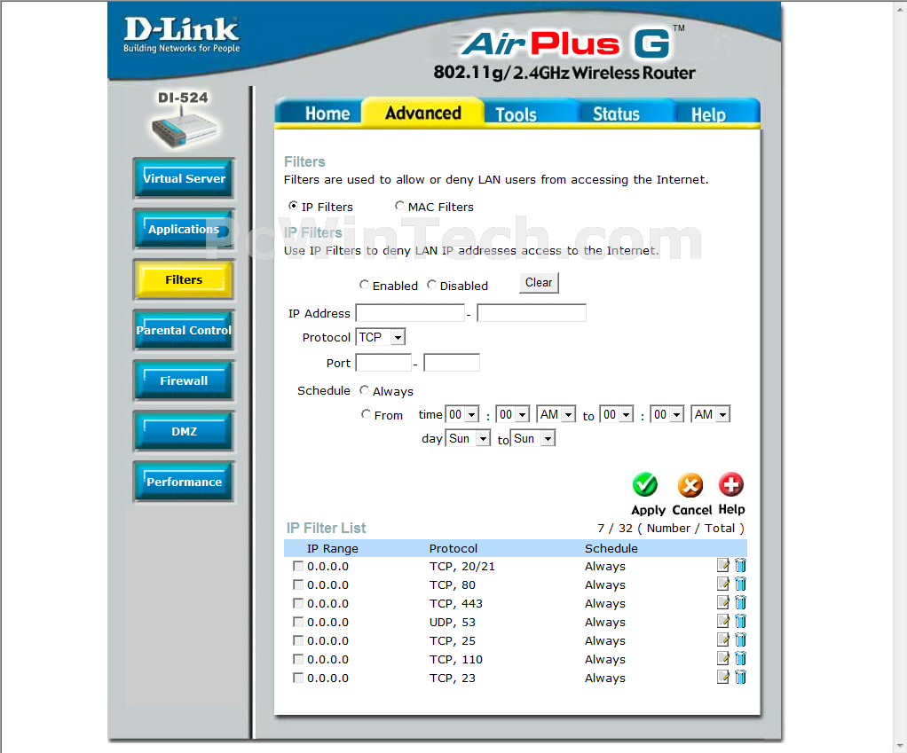Open the Protocol TCP dropdown
This screenshot has width=907, height=753.
[381, 337]
